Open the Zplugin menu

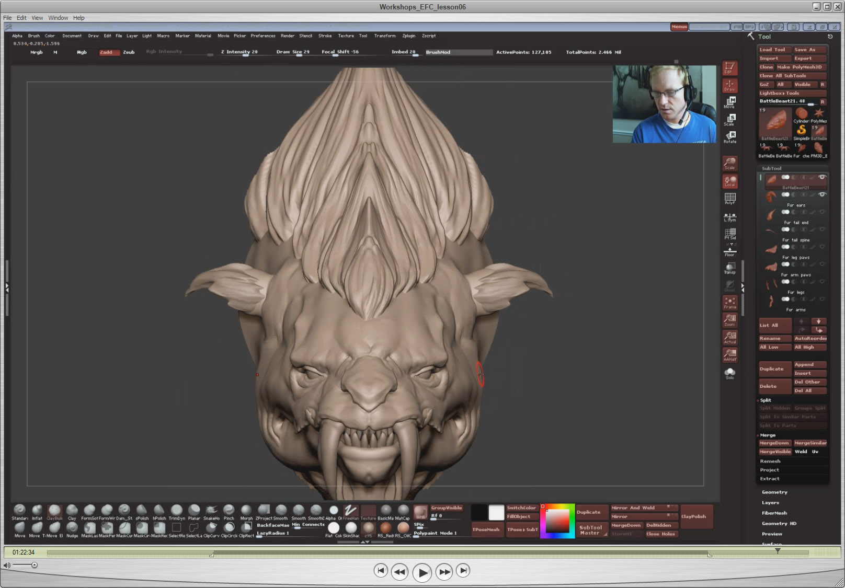coord(409,36)
